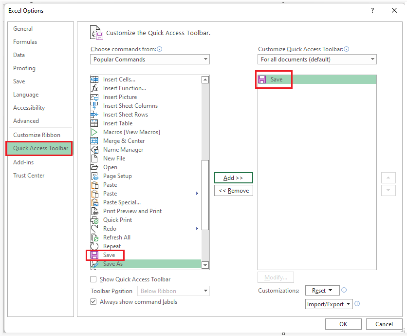Click the Macros play triangle icon
The image size is (407, 336).
pos(94,132)
